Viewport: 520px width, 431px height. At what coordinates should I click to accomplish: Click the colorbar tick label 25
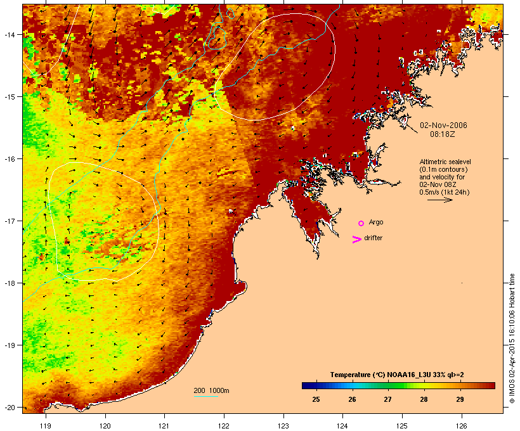pos(316,399)
